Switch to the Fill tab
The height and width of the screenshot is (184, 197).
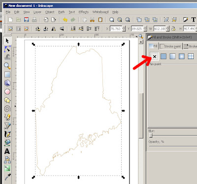pos(153,46)
